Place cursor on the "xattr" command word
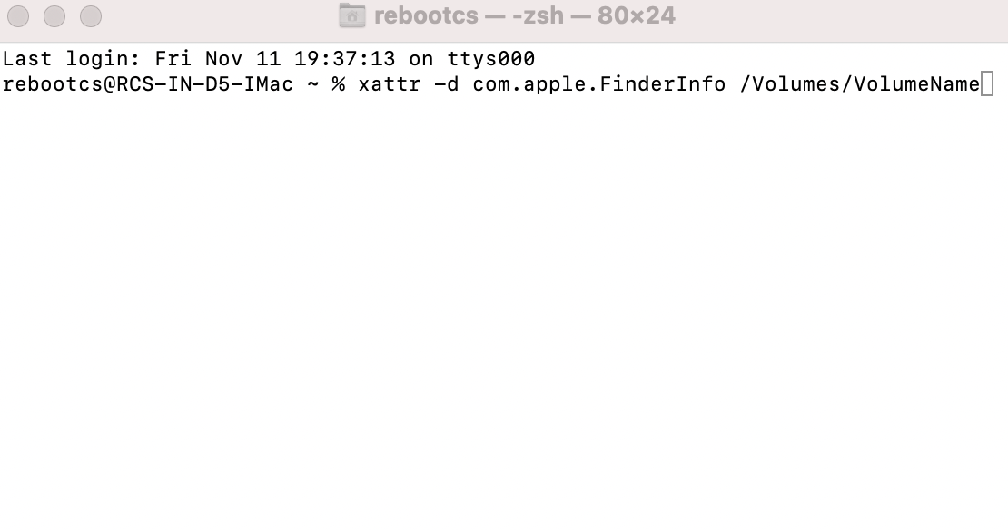The image size is (1008, 530). [389, 84]
